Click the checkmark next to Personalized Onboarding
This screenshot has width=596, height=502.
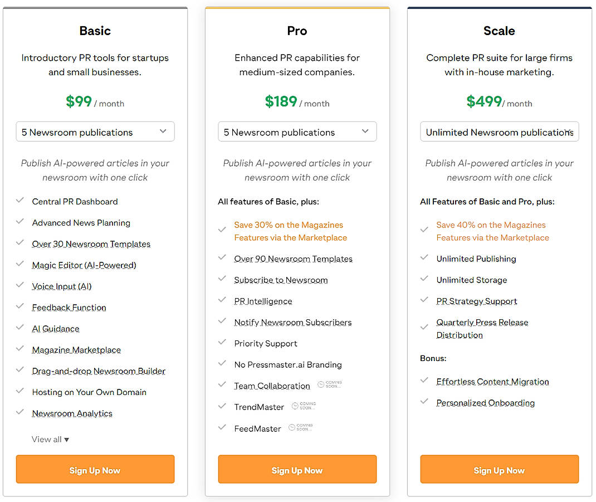(x=425, y=403)
